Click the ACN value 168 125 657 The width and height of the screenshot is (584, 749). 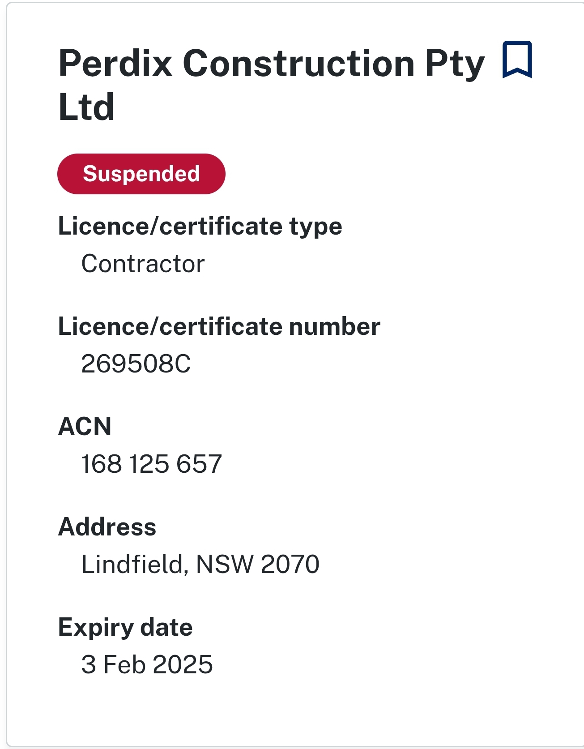tap(151, 464)
